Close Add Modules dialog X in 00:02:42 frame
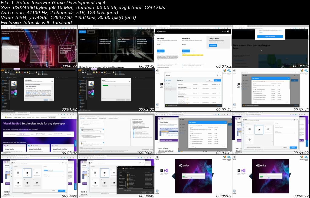Image resolution: width=310 pixels, height=198 pixels. 288,78
